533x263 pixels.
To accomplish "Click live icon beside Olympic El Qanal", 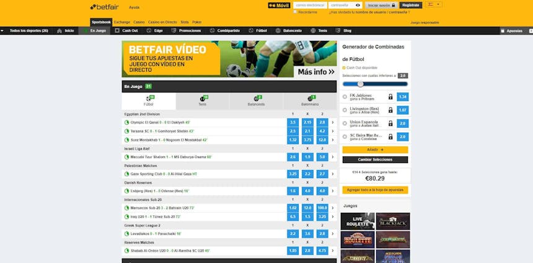I will pos(127,122).
